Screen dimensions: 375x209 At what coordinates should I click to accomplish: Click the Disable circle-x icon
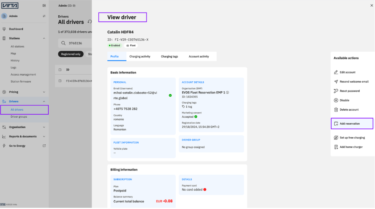pyautogui.click(x=336, y=100)
